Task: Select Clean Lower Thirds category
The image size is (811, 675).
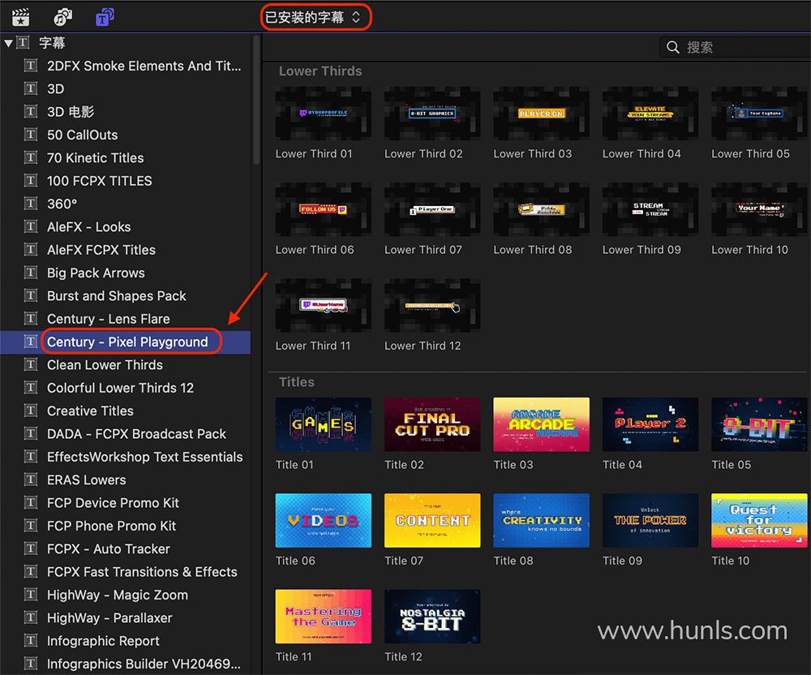Action: pyautogui.click(x=105, y=365)
